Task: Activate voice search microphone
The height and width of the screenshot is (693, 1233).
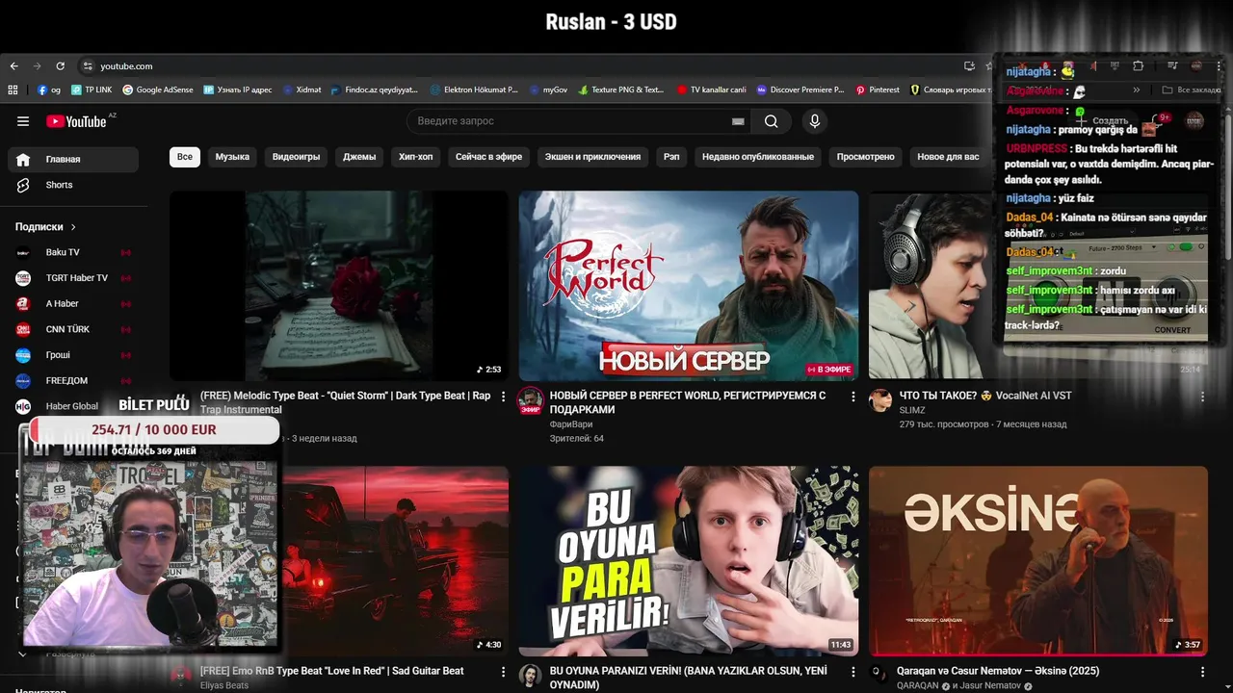Action: tap(815, 121)
